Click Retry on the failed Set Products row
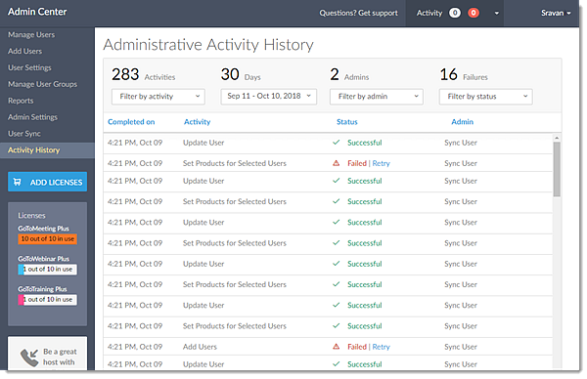The height and width of the screenshot is (379, 587). click(382, 163)
